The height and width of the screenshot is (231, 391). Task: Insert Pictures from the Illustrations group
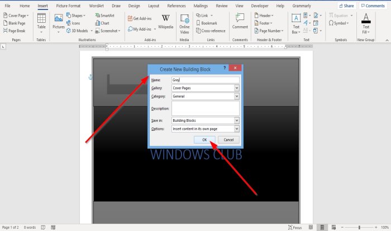click(x=59, y=23)
